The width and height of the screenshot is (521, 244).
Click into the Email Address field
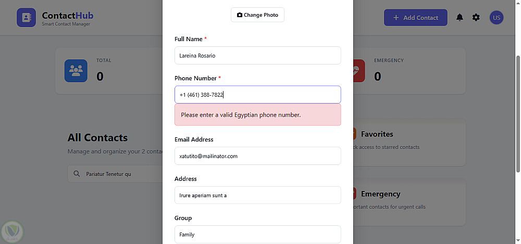click(257, 156)
